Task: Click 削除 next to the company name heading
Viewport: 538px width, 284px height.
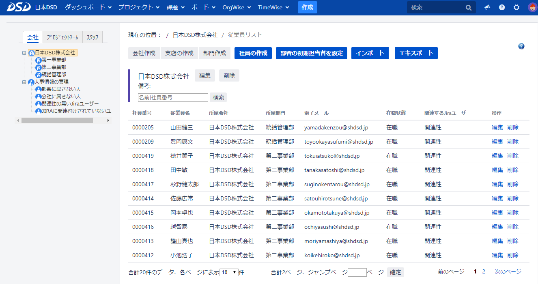Action: click(x=229, y=75)
